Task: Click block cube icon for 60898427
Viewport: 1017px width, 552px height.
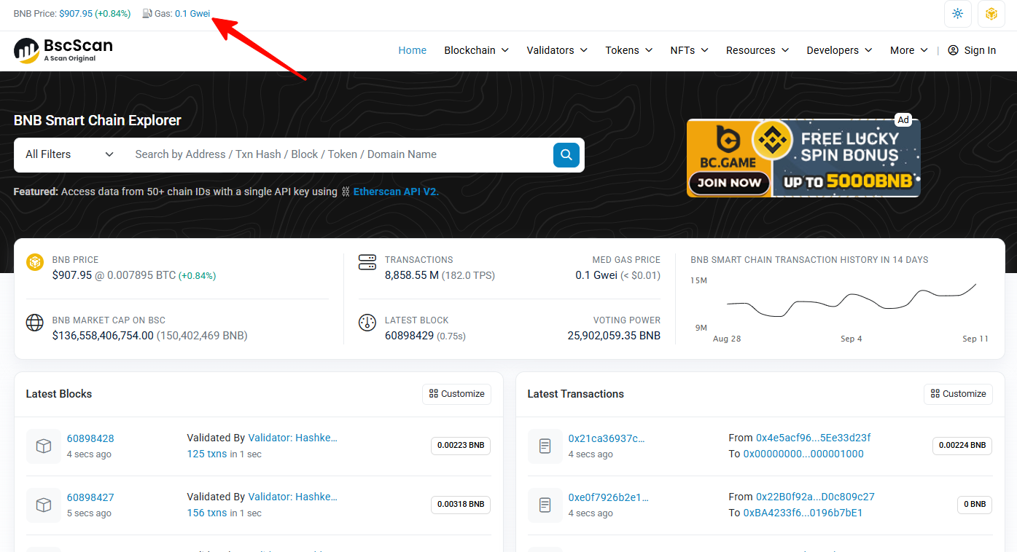Action: pyautogui.click(x=44, y=505)
